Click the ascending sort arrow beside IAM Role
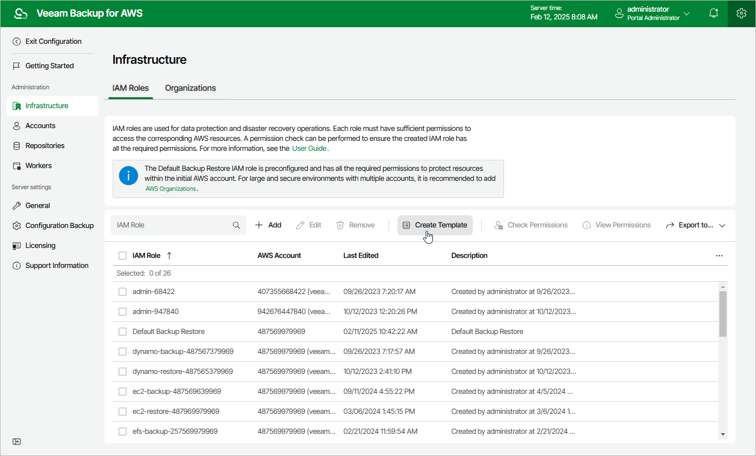 (x=169, y=256)
